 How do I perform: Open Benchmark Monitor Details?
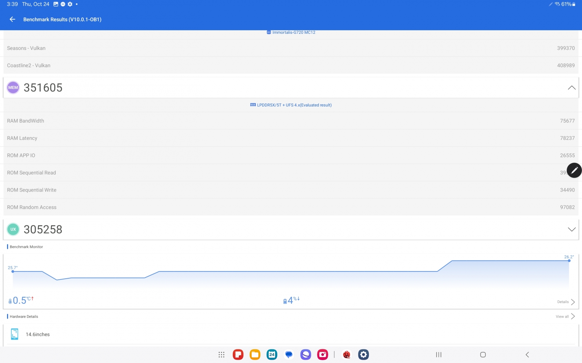pos(566,302)
